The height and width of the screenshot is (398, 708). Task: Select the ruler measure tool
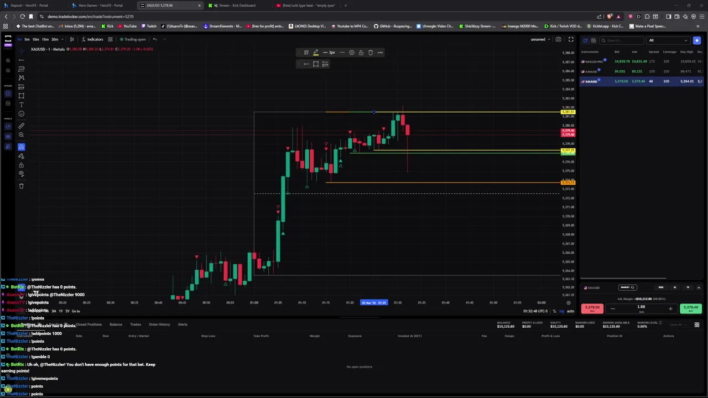(22, 126)
